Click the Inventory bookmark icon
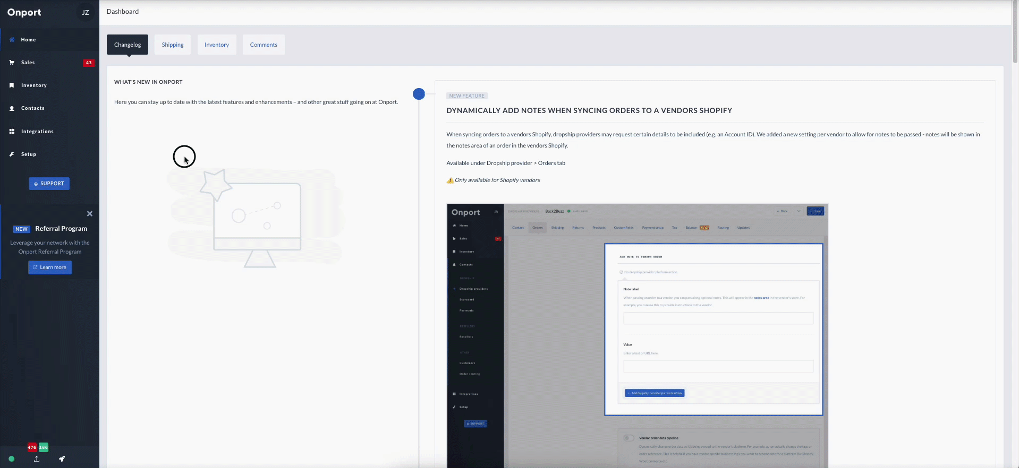1019x468 pixels. [x=12, y=85]
